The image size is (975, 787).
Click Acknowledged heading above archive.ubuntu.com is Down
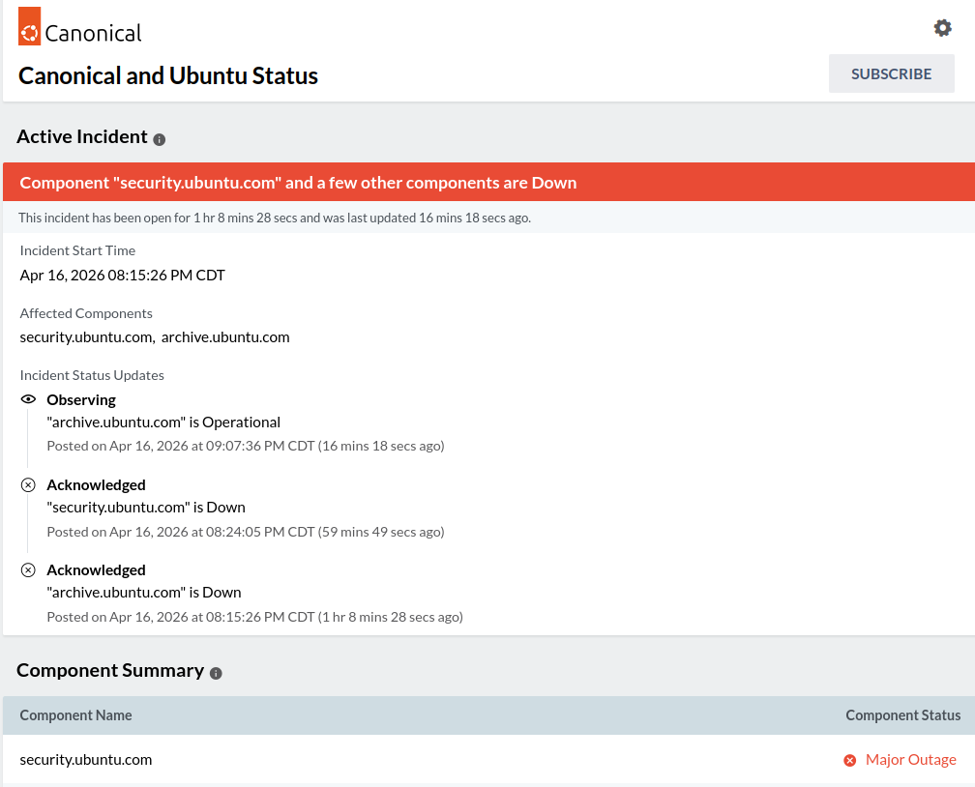[97, 570]
